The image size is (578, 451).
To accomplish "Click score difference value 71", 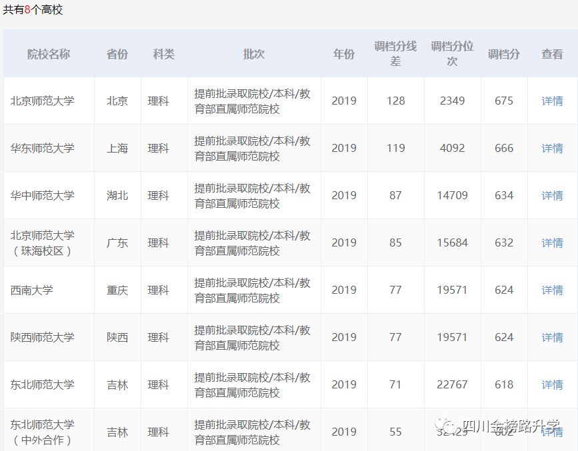I will coord(395,384).
